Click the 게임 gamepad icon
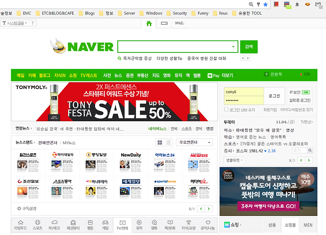326x235 pixels. coord(105,222)
